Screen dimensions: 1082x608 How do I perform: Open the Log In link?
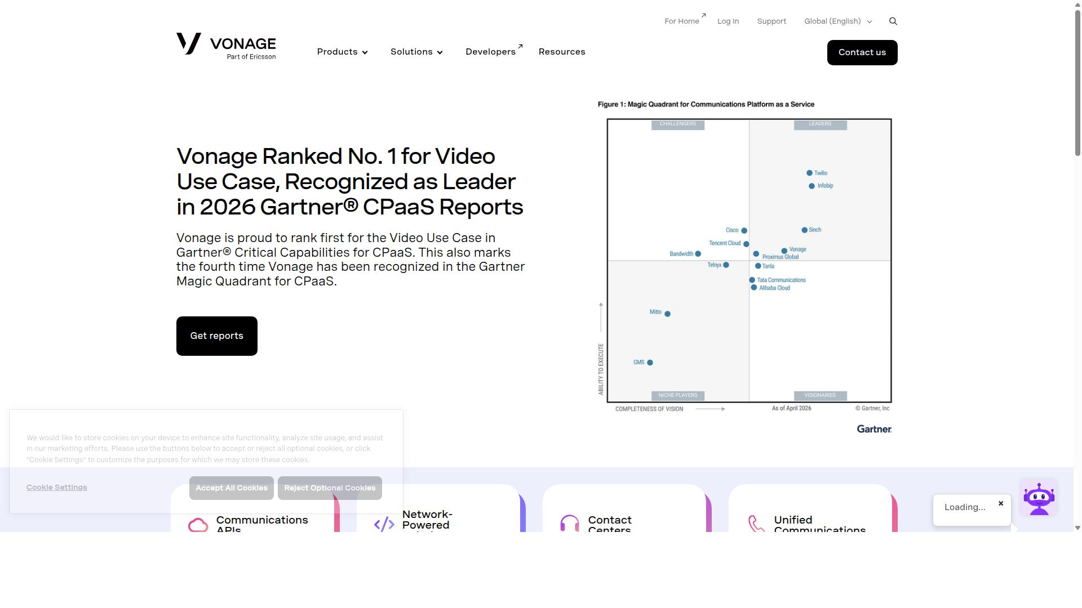728,21
